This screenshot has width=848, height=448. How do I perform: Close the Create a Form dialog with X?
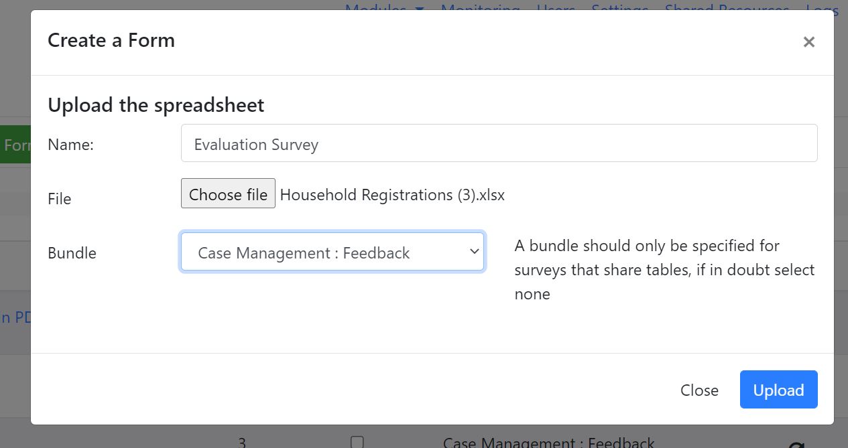pos(808,42)
